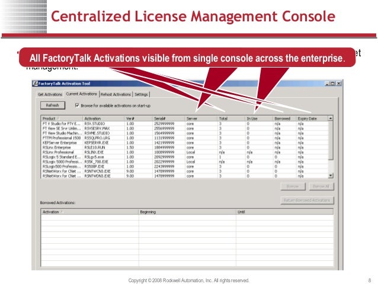The height and width of the screenshot is (284, 378).
Task: Select the RSLinx Enterprise row
Action: [x=185, y=148]
